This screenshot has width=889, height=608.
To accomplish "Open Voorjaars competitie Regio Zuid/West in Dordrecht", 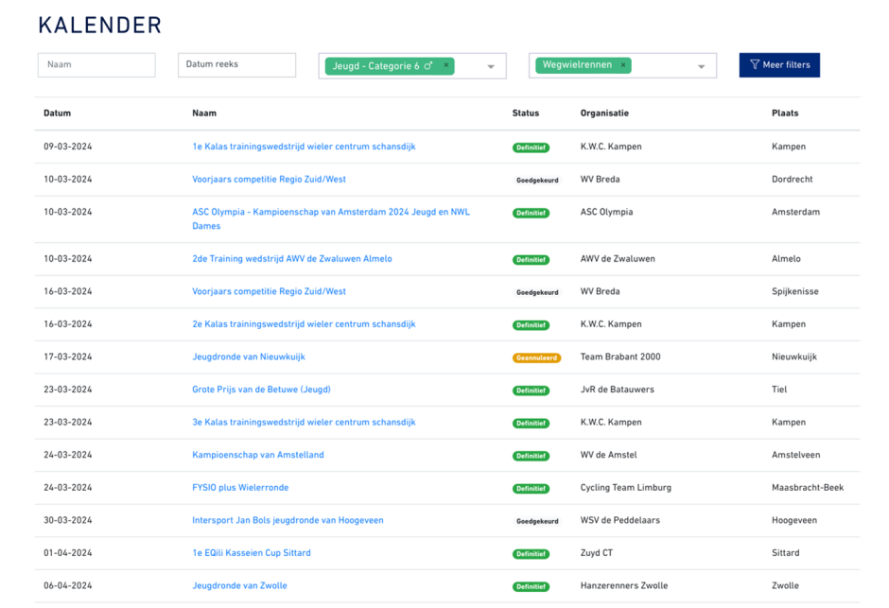I will pyautogui.click(x=269, y=180).
